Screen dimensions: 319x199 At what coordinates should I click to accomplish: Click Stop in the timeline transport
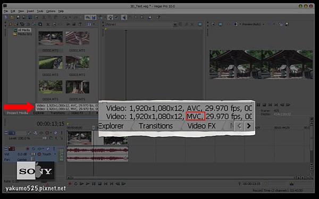click(100, 184)
